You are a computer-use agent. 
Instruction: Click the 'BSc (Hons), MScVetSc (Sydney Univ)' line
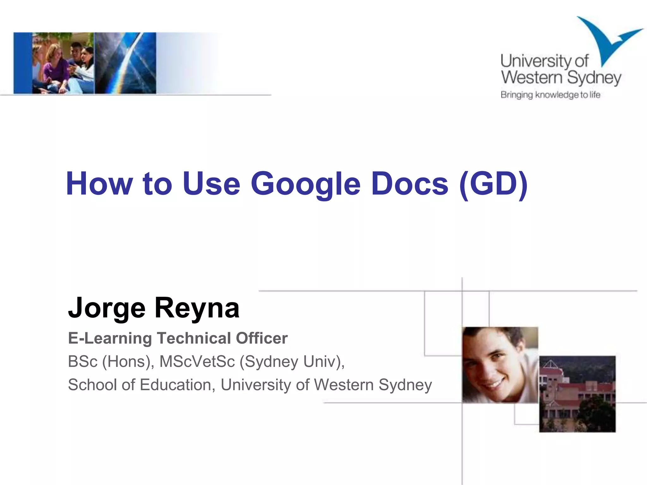206,362
